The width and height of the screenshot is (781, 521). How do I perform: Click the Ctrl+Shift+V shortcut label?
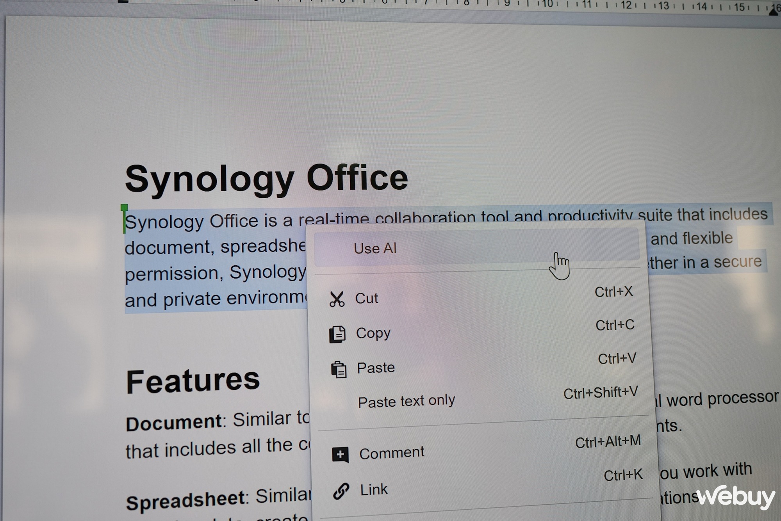(601, 393)
